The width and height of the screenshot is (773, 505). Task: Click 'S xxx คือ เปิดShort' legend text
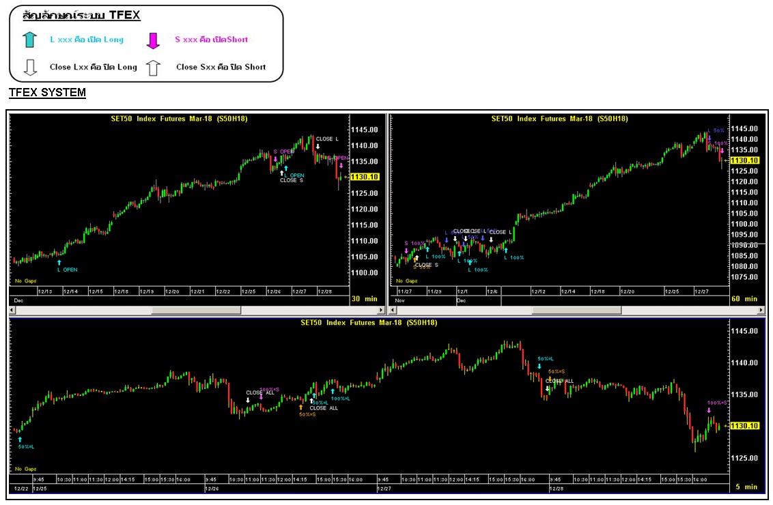(212, 40)
